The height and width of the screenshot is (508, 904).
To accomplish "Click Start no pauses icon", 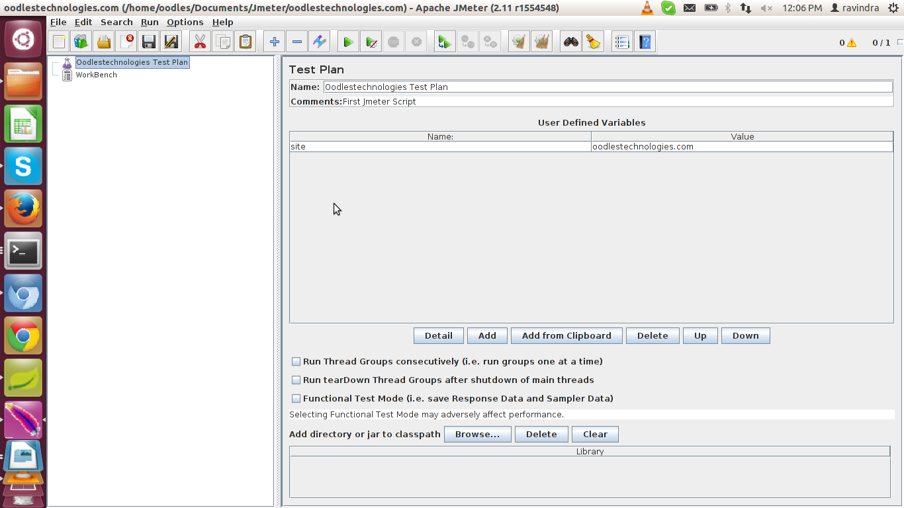I will click(x=371, y=42).
